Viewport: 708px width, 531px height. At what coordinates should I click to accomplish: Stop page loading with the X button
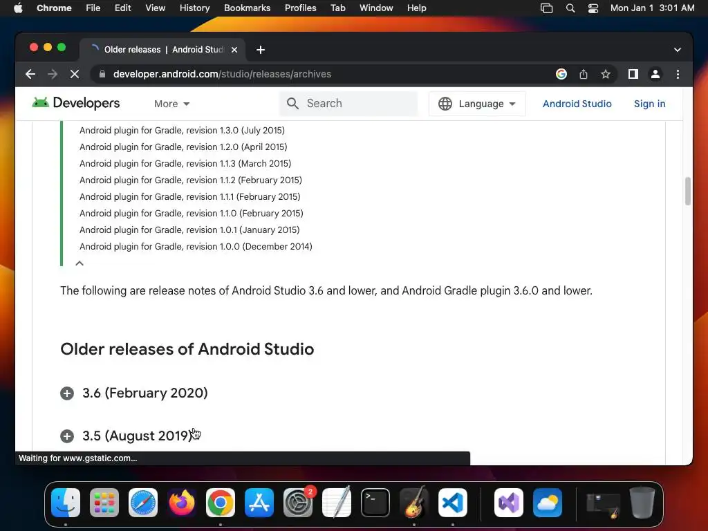(x=75, y=74)
